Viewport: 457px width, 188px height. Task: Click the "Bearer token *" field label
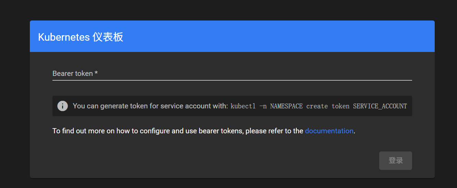pyautogui.click(x=75, y=73)
